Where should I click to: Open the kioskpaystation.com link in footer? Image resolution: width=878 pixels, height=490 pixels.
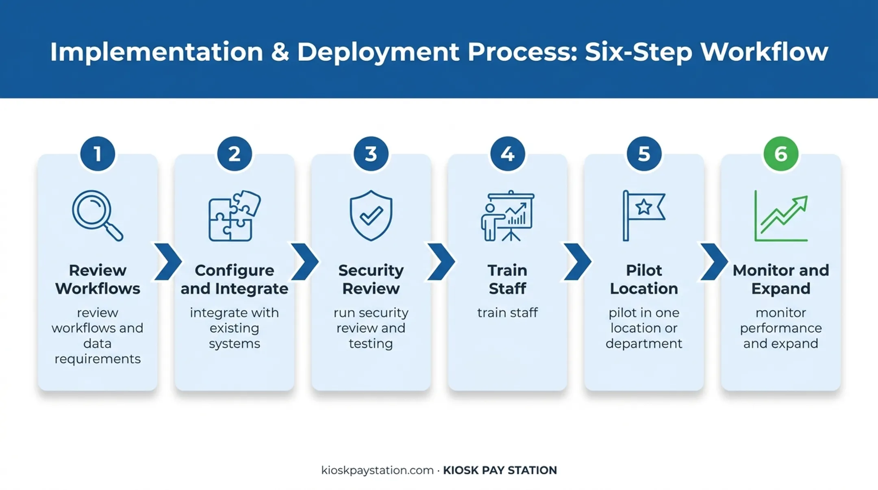click(378, 470)
